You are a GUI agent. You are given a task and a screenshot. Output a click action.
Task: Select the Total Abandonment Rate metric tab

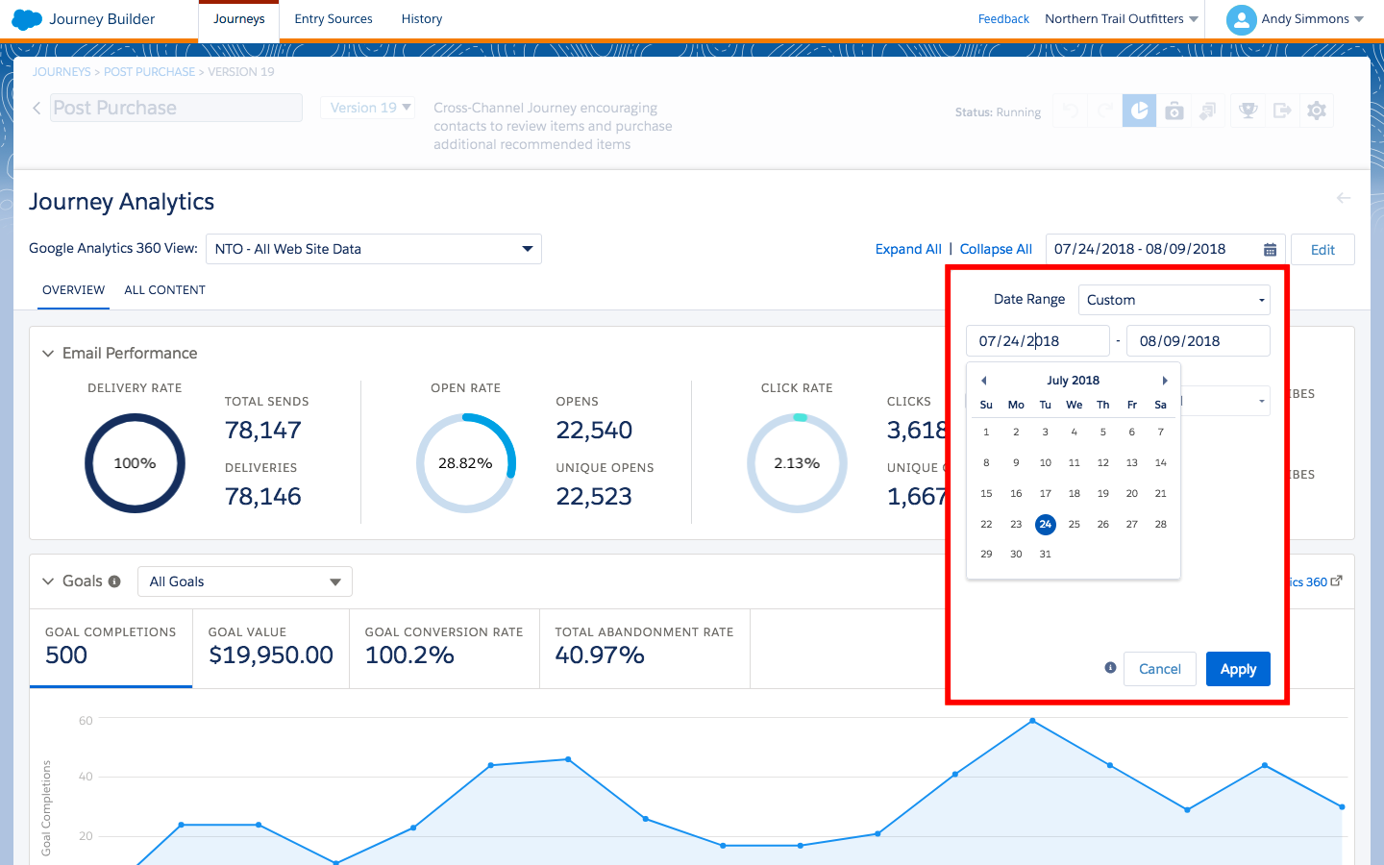click(644, 649)
